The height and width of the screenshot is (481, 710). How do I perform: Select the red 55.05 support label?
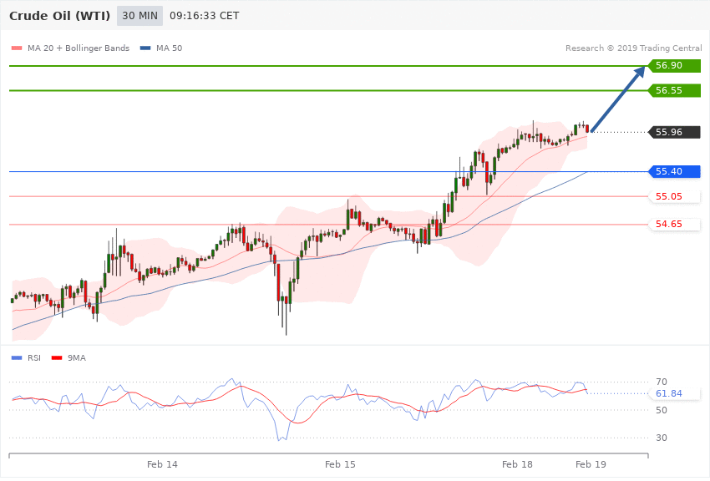tap(674, 196)
